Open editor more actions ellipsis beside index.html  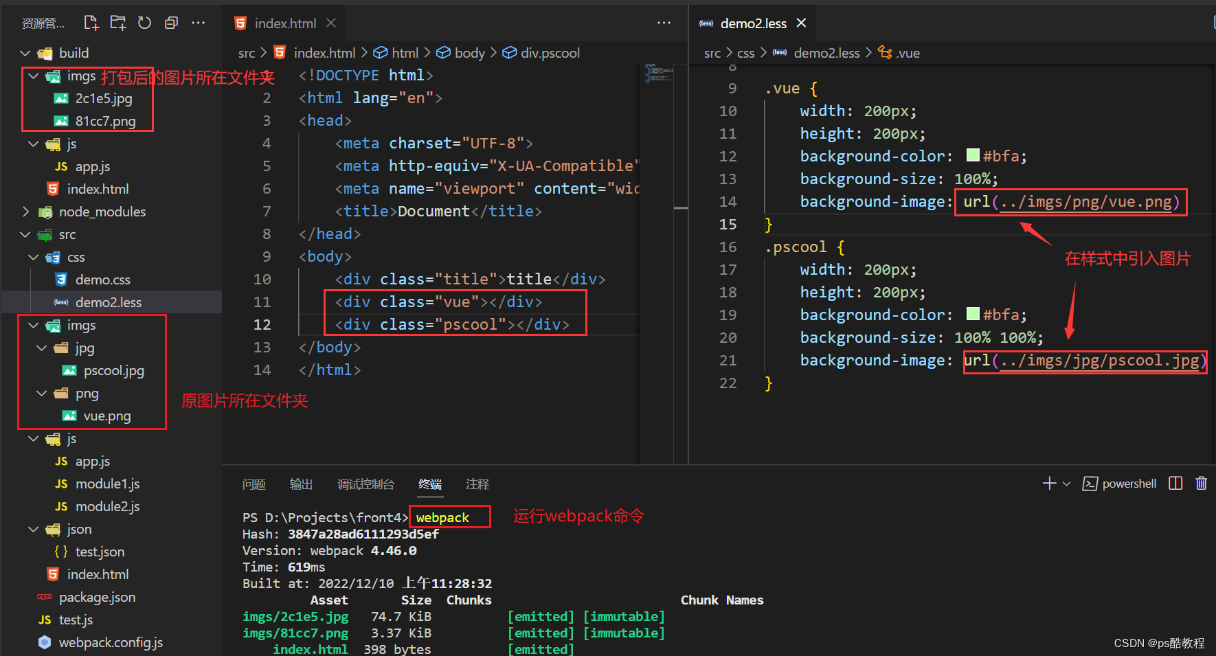click(x=664, y=23)
